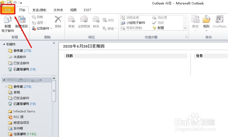Select the 小组电子邮件 quick step

point(133,23)
